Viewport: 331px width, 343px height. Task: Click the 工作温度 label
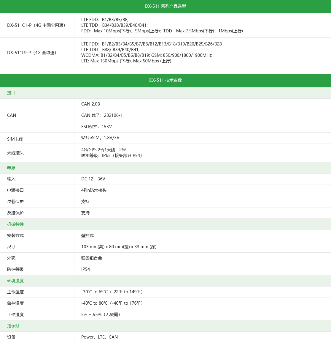15,292
